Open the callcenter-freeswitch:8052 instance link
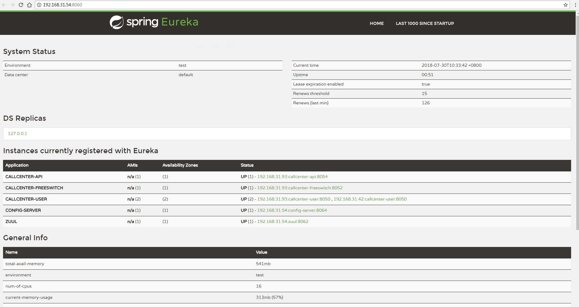This screenshot has width=579, height=307. (x=300, y=188)
